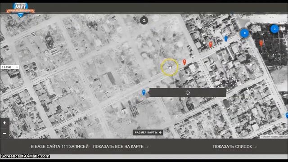Click the РАЗМЕР КАРТЫ button
The image size is (288, 162).
click(x=148, y=132)
